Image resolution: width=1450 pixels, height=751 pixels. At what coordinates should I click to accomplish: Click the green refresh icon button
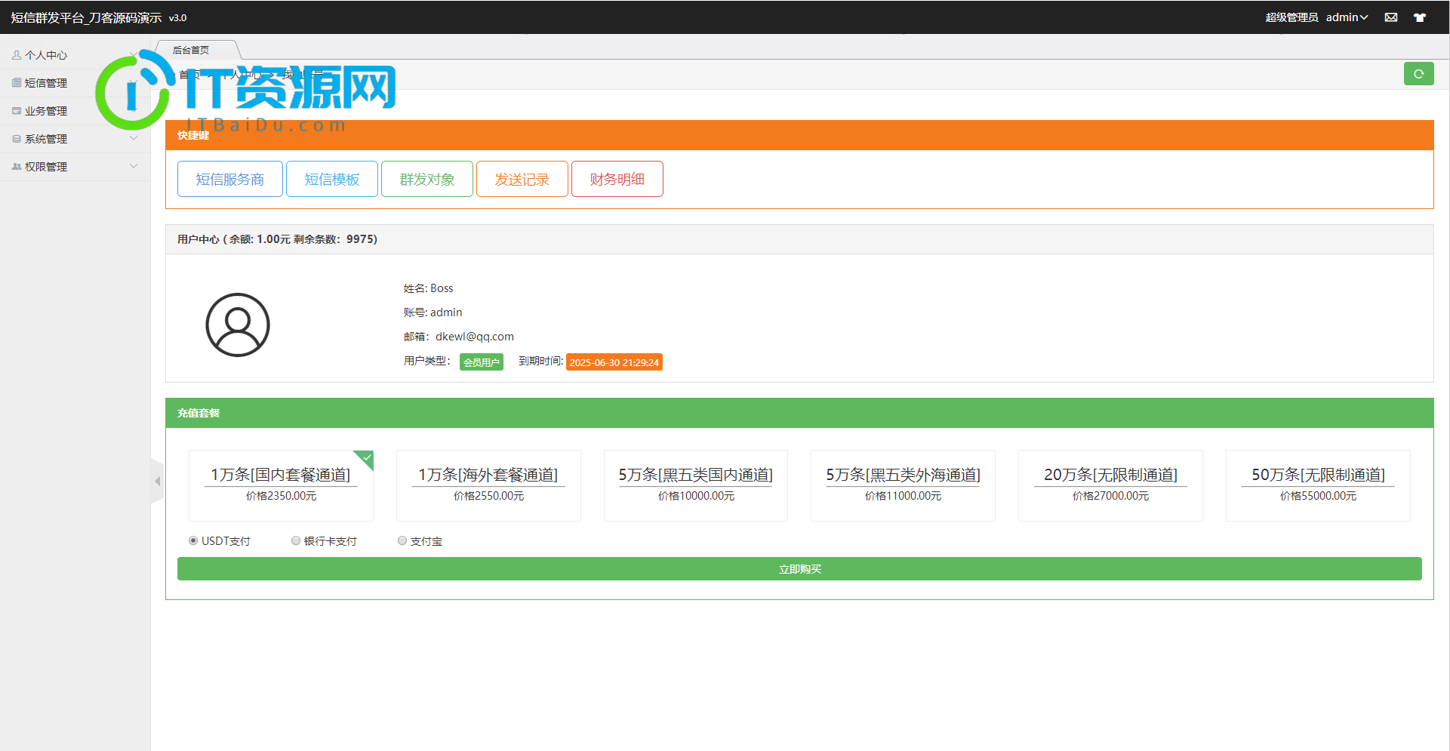(1418, 74)
